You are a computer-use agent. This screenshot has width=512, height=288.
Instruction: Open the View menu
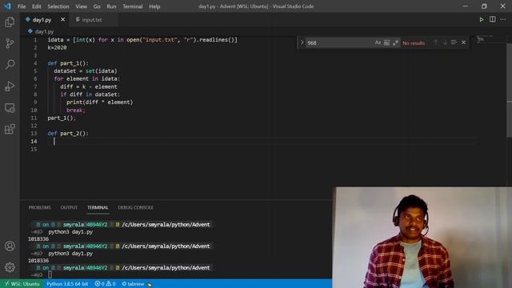click(82, 6)
